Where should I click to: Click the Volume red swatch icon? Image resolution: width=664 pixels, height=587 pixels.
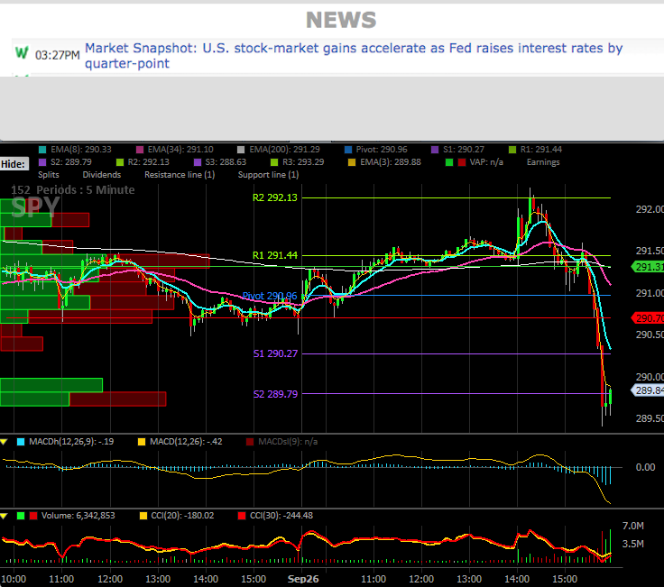pos(33,516)
